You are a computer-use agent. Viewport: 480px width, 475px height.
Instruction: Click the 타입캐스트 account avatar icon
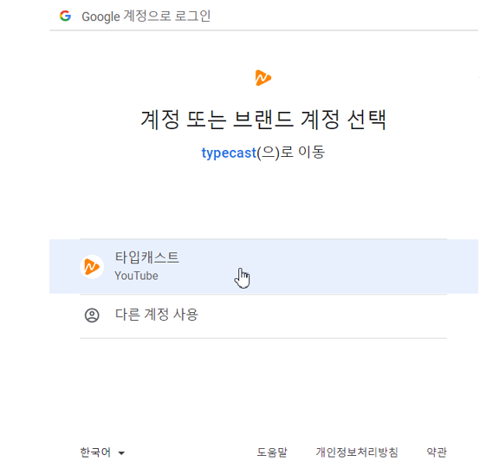coord(92,267)
